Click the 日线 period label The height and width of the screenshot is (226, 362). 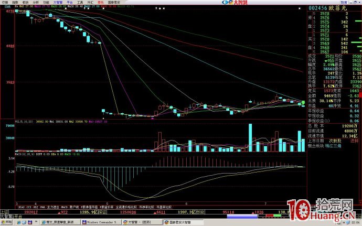coord(8,7)
